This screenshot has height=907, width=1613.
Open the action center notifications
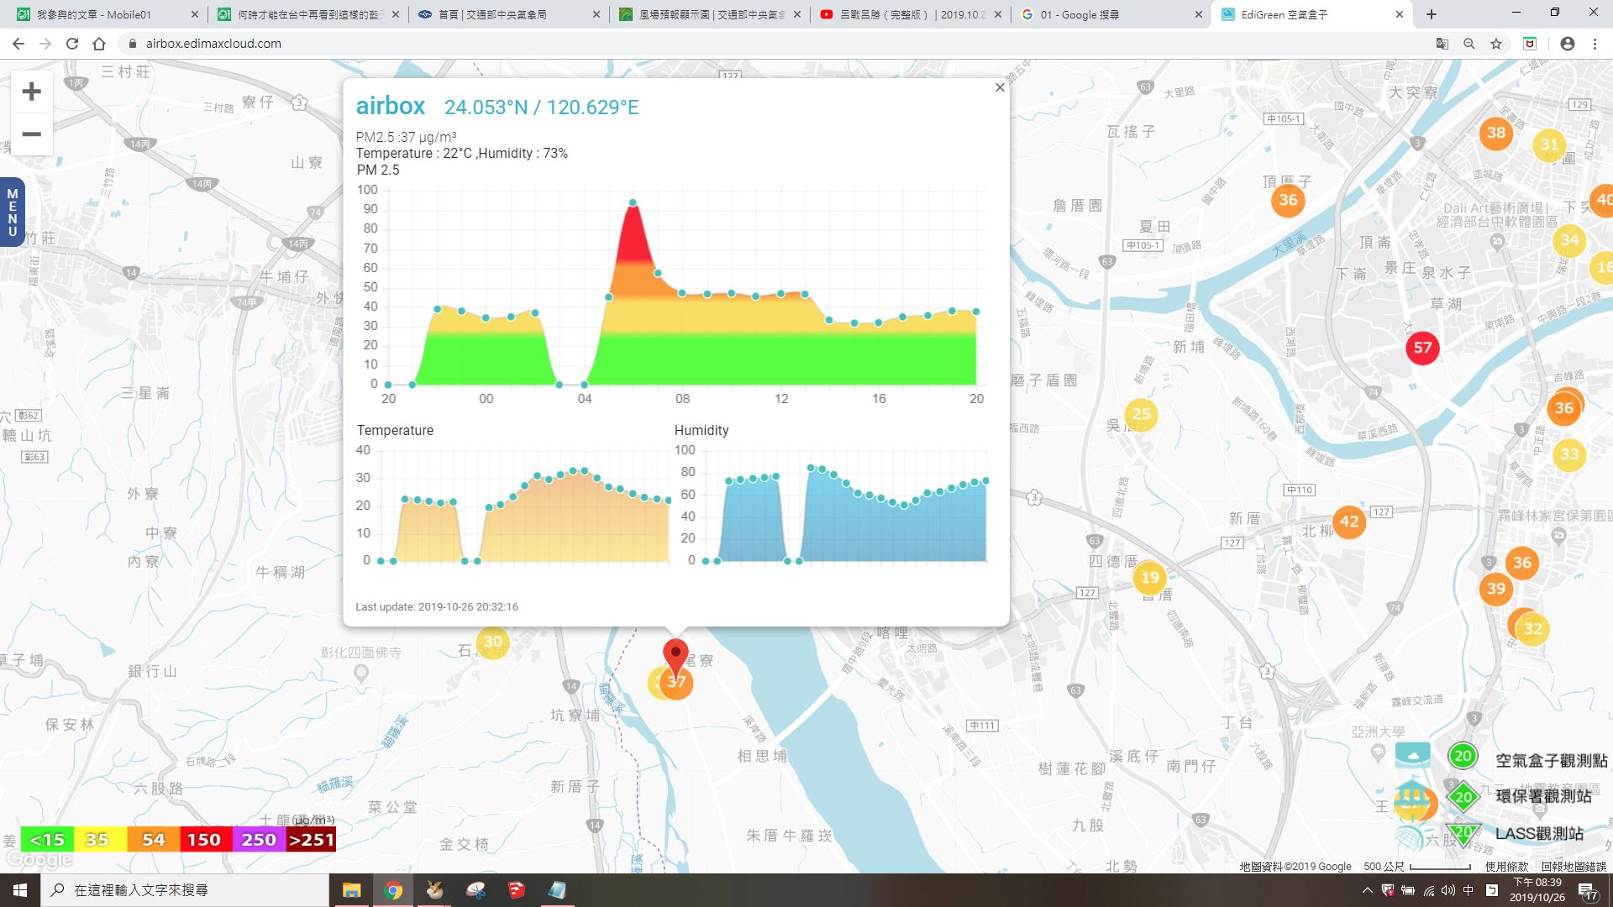point(1588,891)
